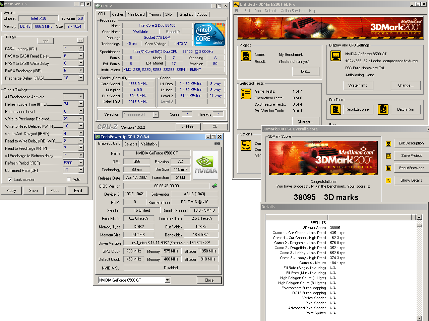Screen dimensions: 429x321
Task: Open the About tab in CPU-Z
Action: coord(202,14)
